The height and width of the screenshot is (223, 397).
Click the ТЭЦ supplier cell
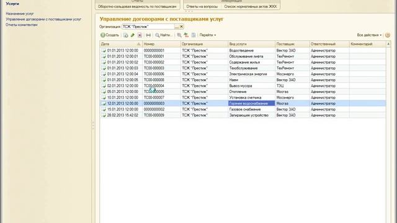[x=292, y=85]
